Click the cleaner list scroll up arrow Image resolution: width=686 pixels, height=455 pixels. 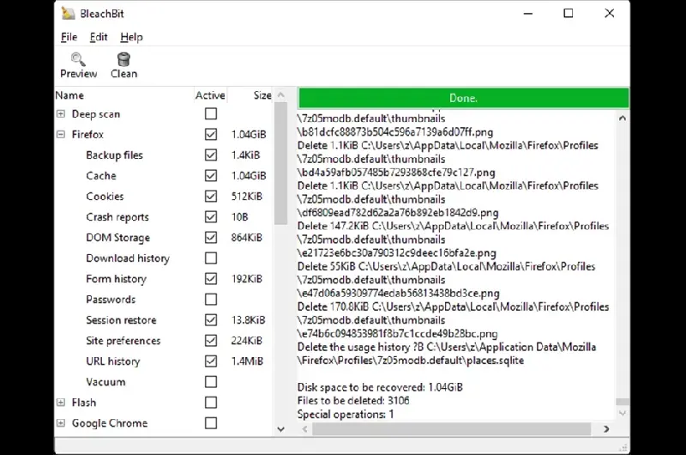(x=281, y=95)
